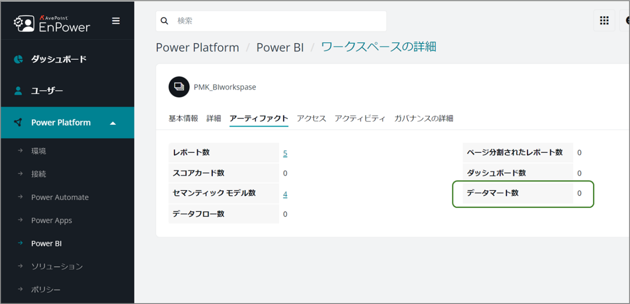Click the ワークスペースの詳細 breadcrumb

[379, 47]
